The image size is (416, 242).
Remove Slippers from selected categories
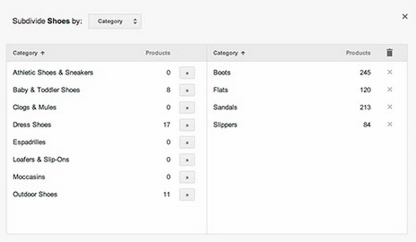[390, 124]
